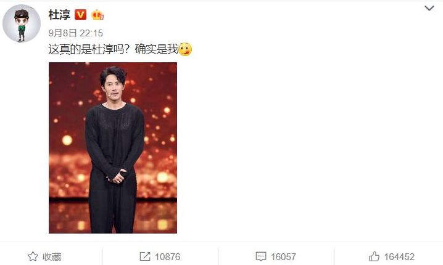Screen dimensions: 443x265
Task: Click the crown membership badge icon
Action: pos(97,15)
